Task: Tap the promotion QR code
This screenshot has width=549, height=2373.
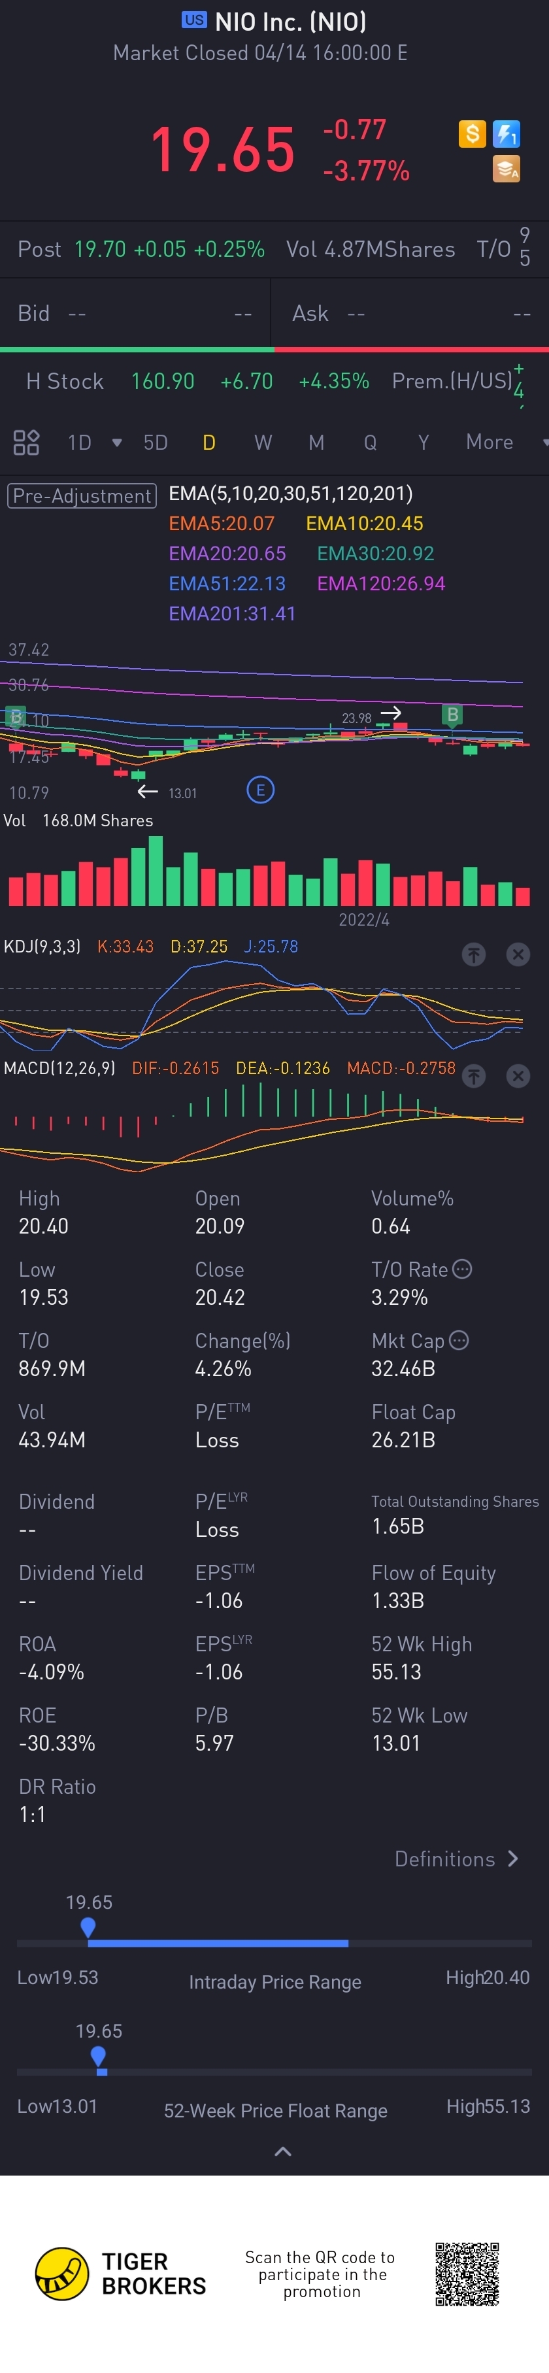Action: (467, 2274)
